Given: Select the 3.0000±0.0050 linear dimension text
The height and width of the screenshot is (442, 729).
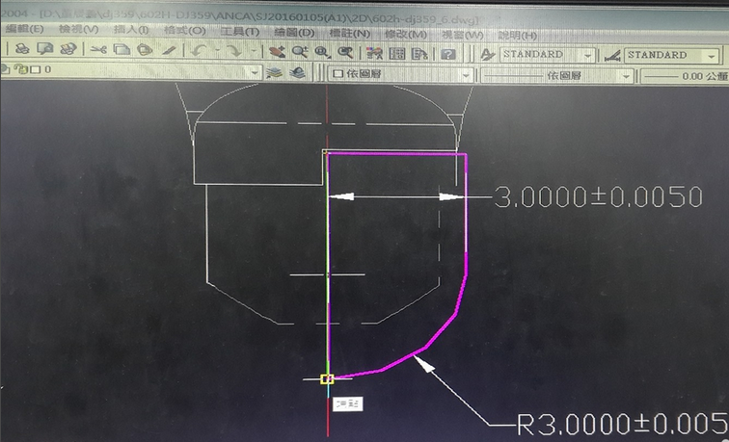Looking at the screenshot, I should pyautogui.click(x=598, y=197).
